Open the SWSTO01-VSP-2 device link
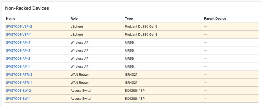This screenshot has width=261, height=106. tap(19, 26)
